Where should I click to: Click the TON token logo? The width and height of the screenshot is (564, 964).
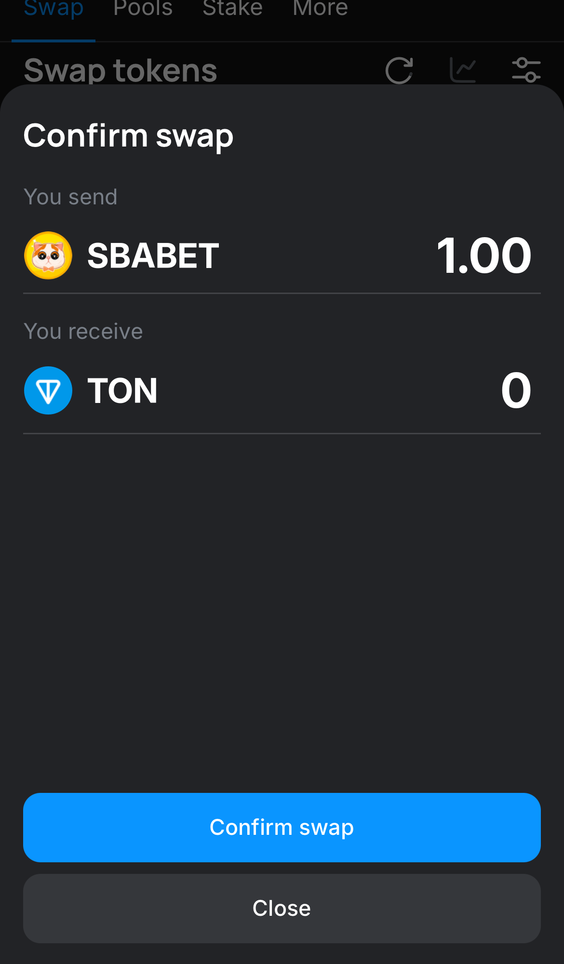pyautogui.click(x=48, y=390)
